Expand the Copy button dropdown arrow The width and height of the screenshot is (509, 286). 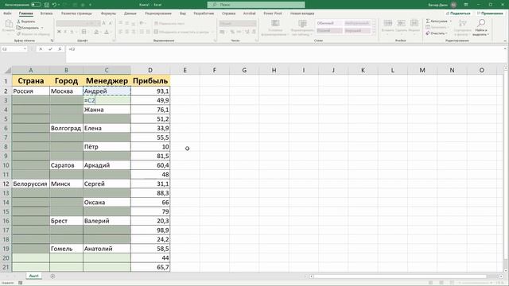[x=42, y=28]
